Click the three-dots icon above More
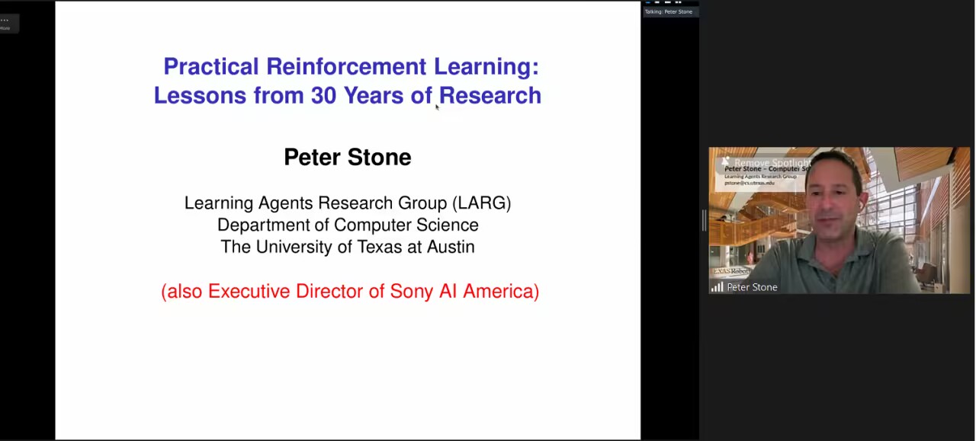The height and width of the screenshot is (441, 976). click(5, 20)
